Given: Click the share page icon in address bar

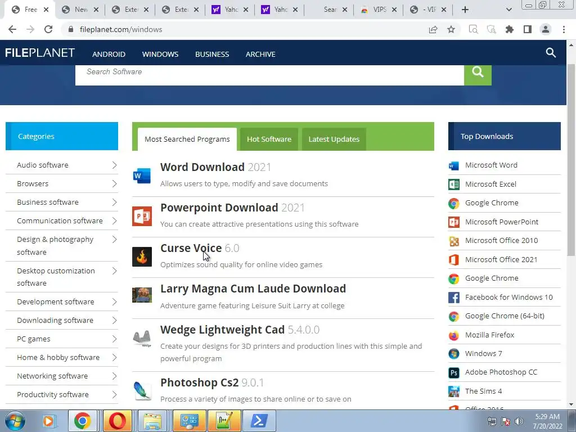Looking at the screenshot, I should coord(433,29).
